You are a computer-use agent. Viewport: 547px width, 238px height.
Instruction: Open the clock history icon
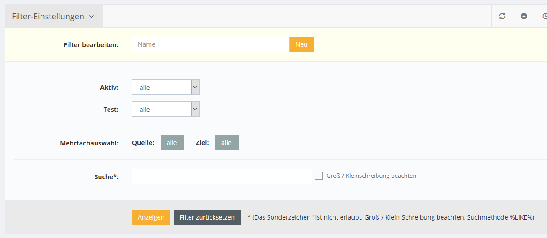pyautogui.click(x=544, y=16)
